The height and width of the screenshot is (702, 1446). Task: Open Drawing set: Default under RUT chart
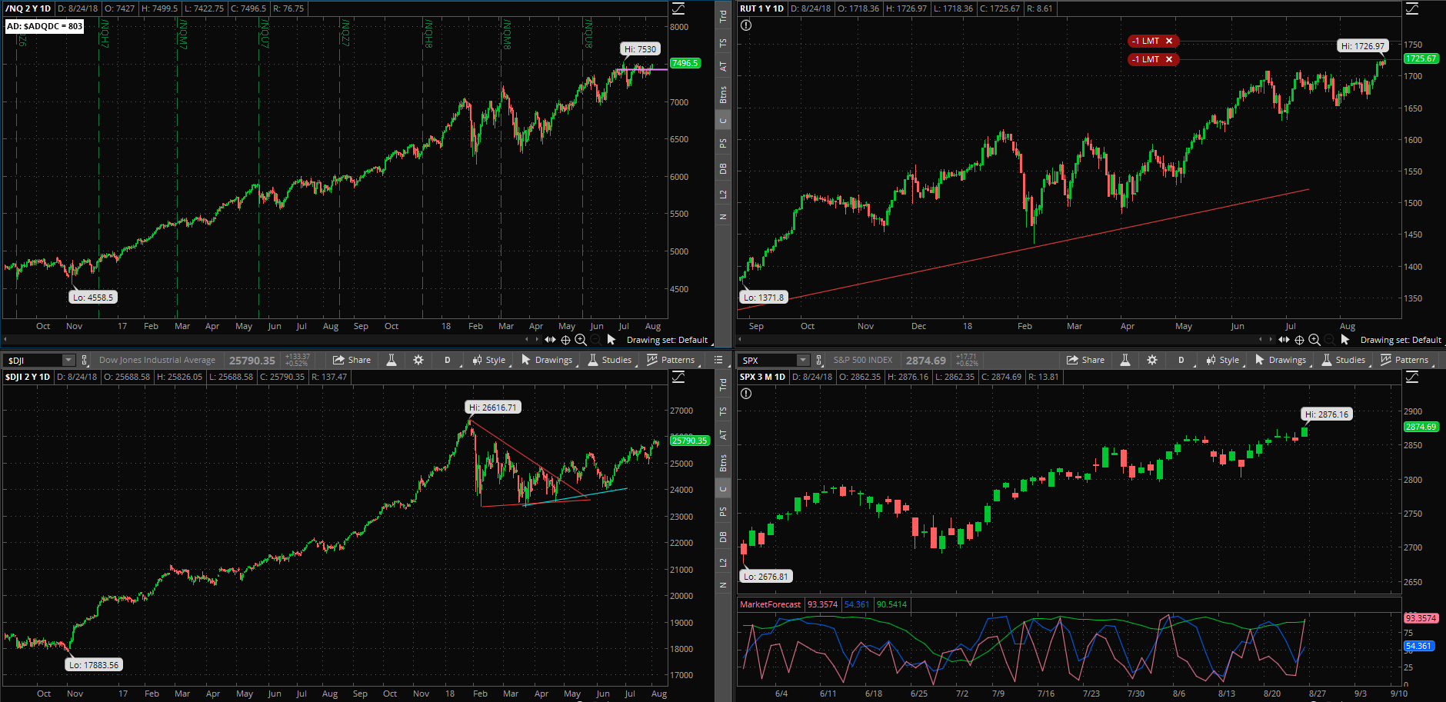tap(1401, 340)
